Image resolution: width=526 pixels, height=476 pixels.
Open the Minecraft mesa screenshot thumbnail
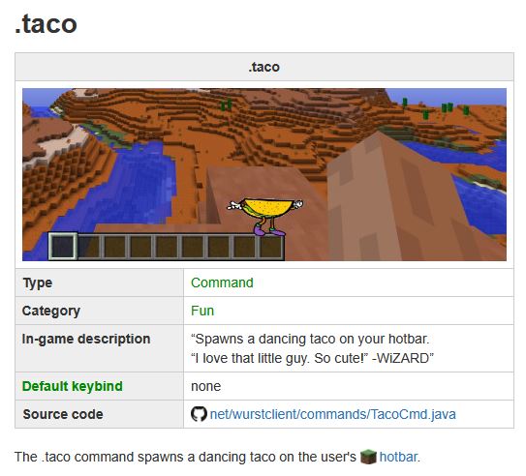tap(264, 174)
